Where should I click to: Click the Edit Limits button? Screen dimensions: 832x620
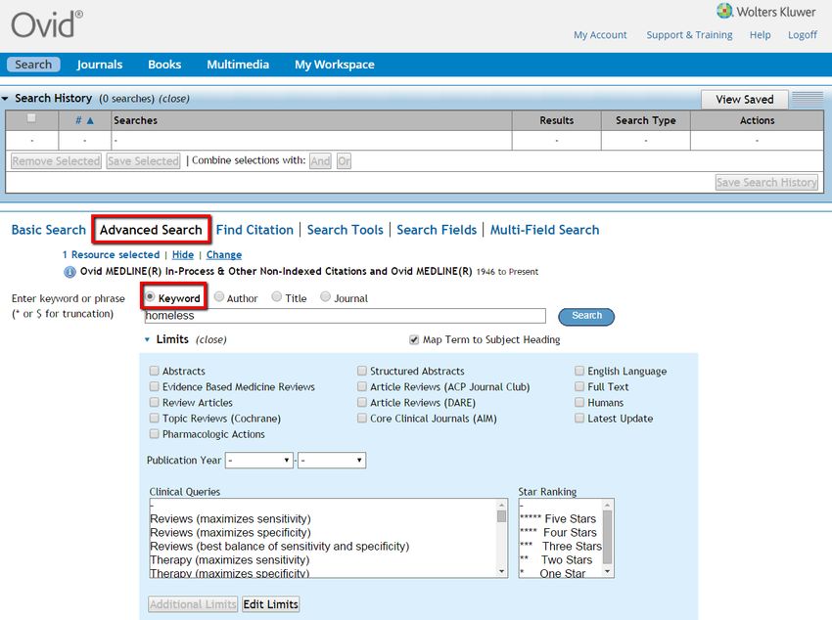[270, 604]
